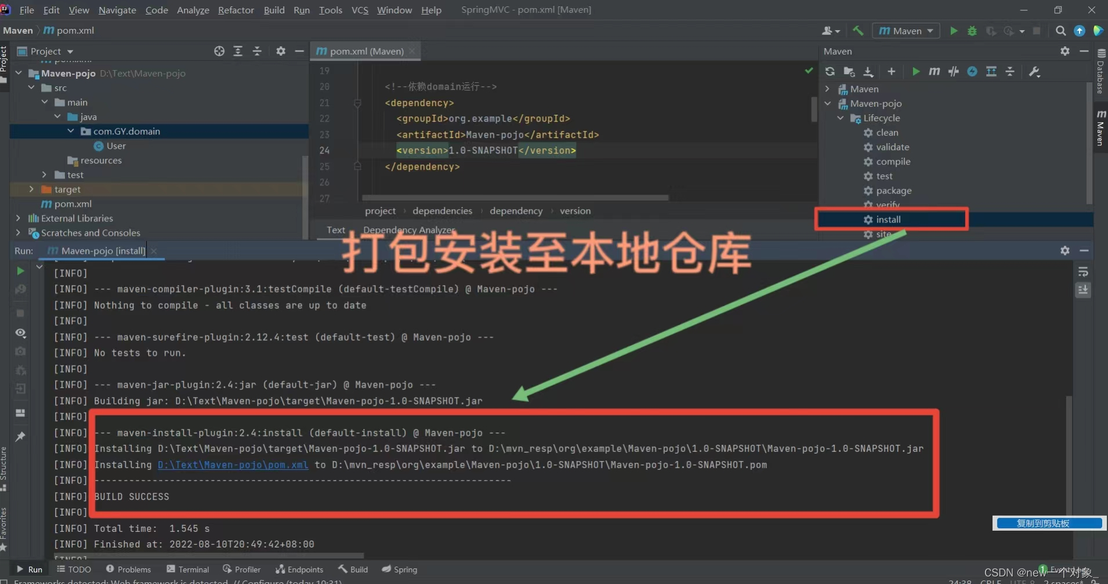Select User class in Project tree
This screenshot has width=1108, height=584.
[115, 145]
